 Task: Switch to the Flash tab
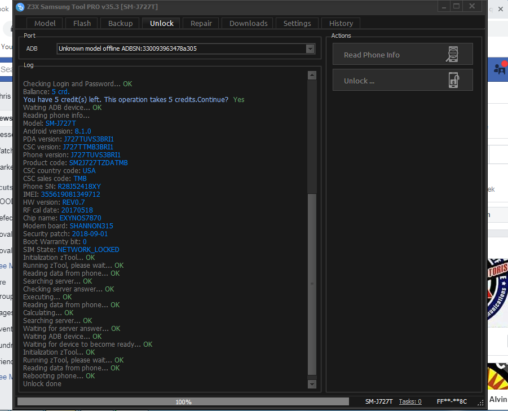pos(82,23)
